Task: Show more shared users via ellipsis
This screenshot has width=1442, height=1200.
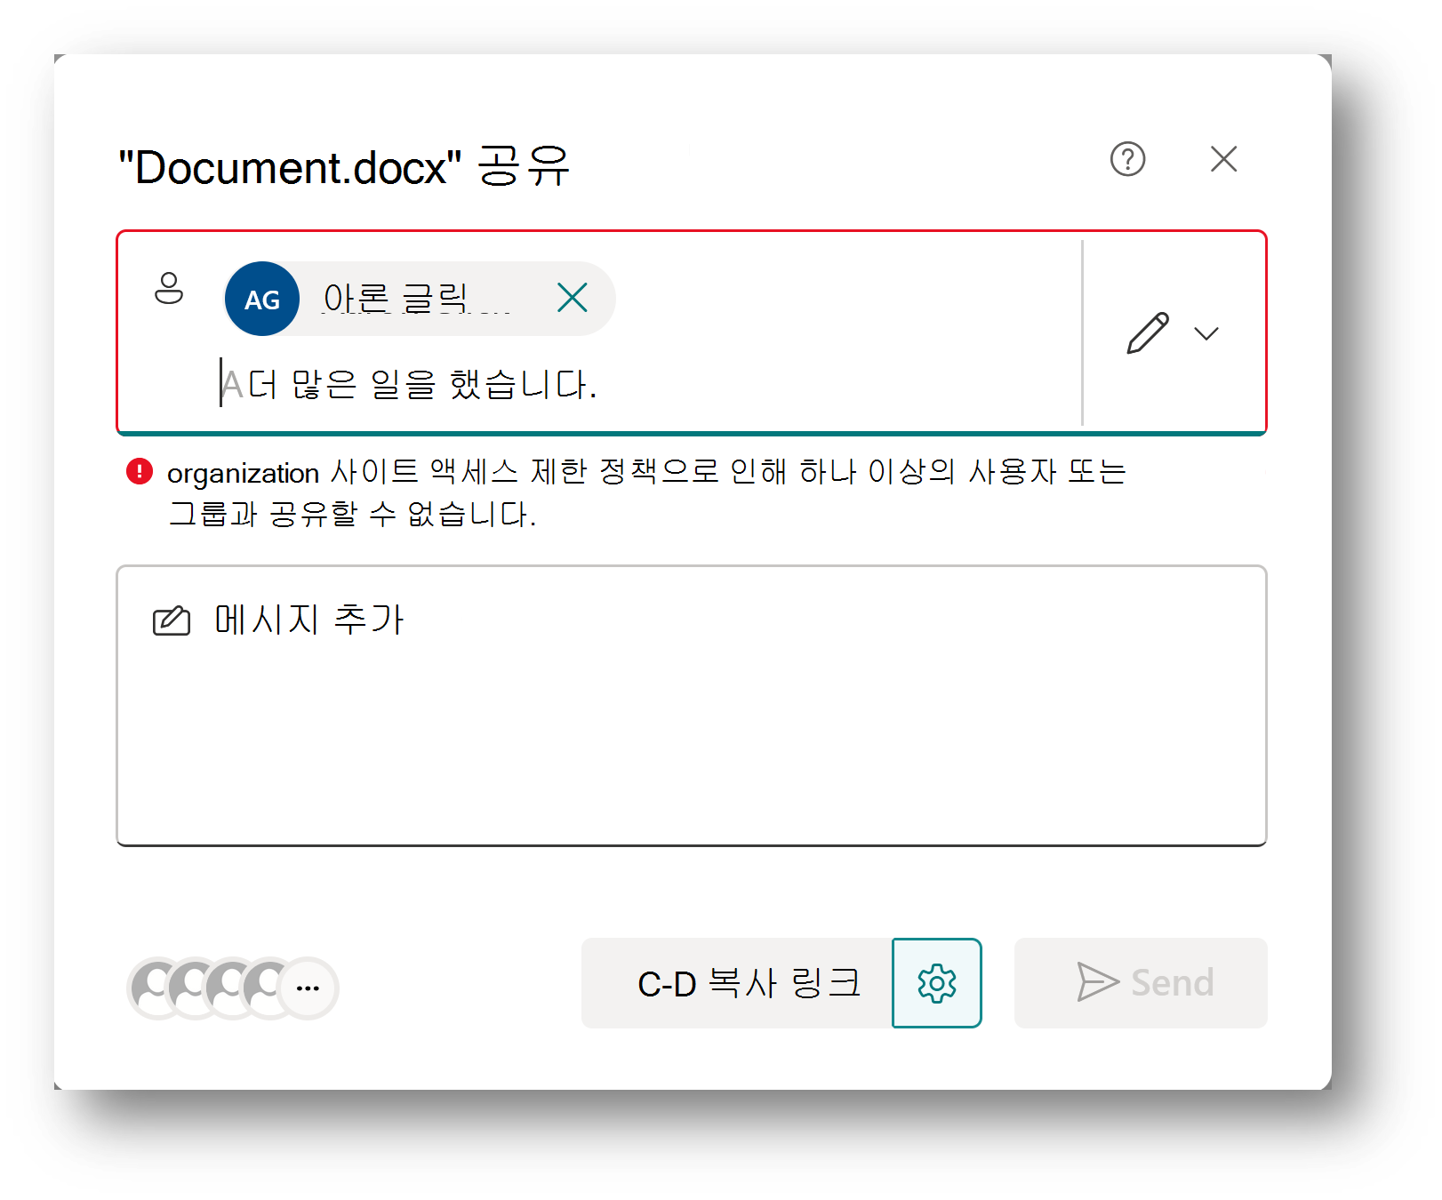Action: (308, 988)
